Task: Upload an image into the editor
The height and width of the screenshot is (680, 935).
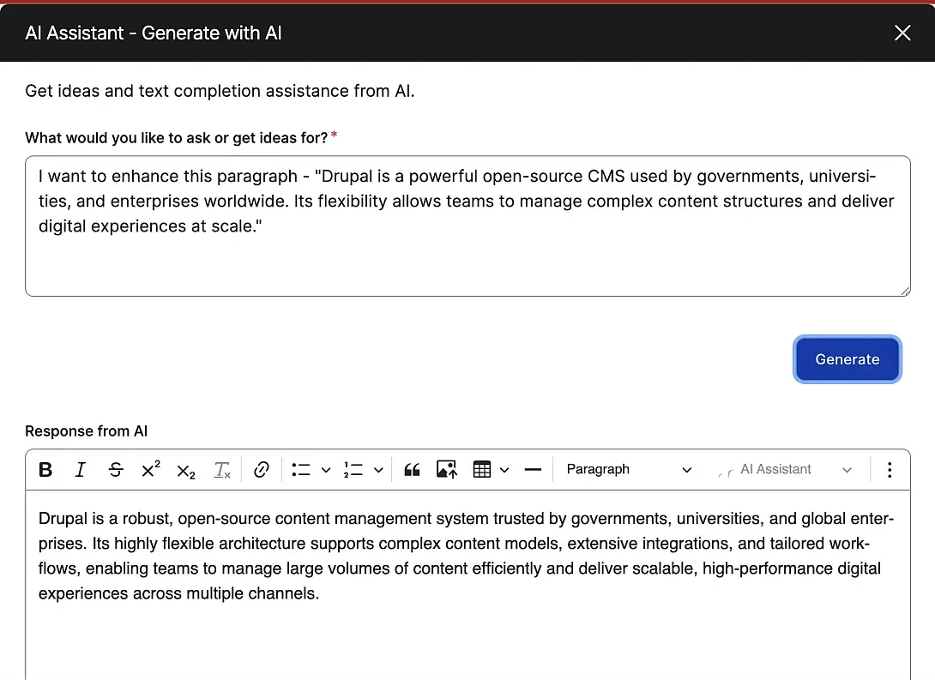Action: coord(447,470)
